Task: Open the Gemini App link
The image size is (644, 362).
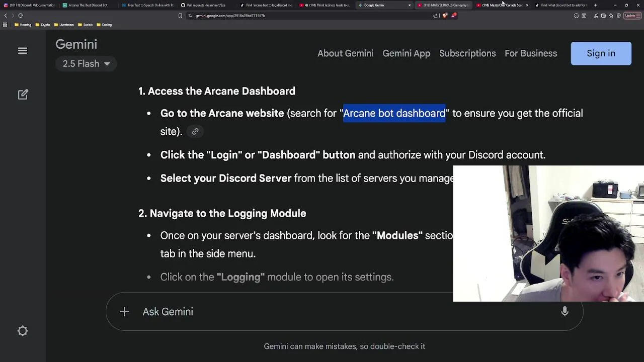Action: click(x=406, y=53)
